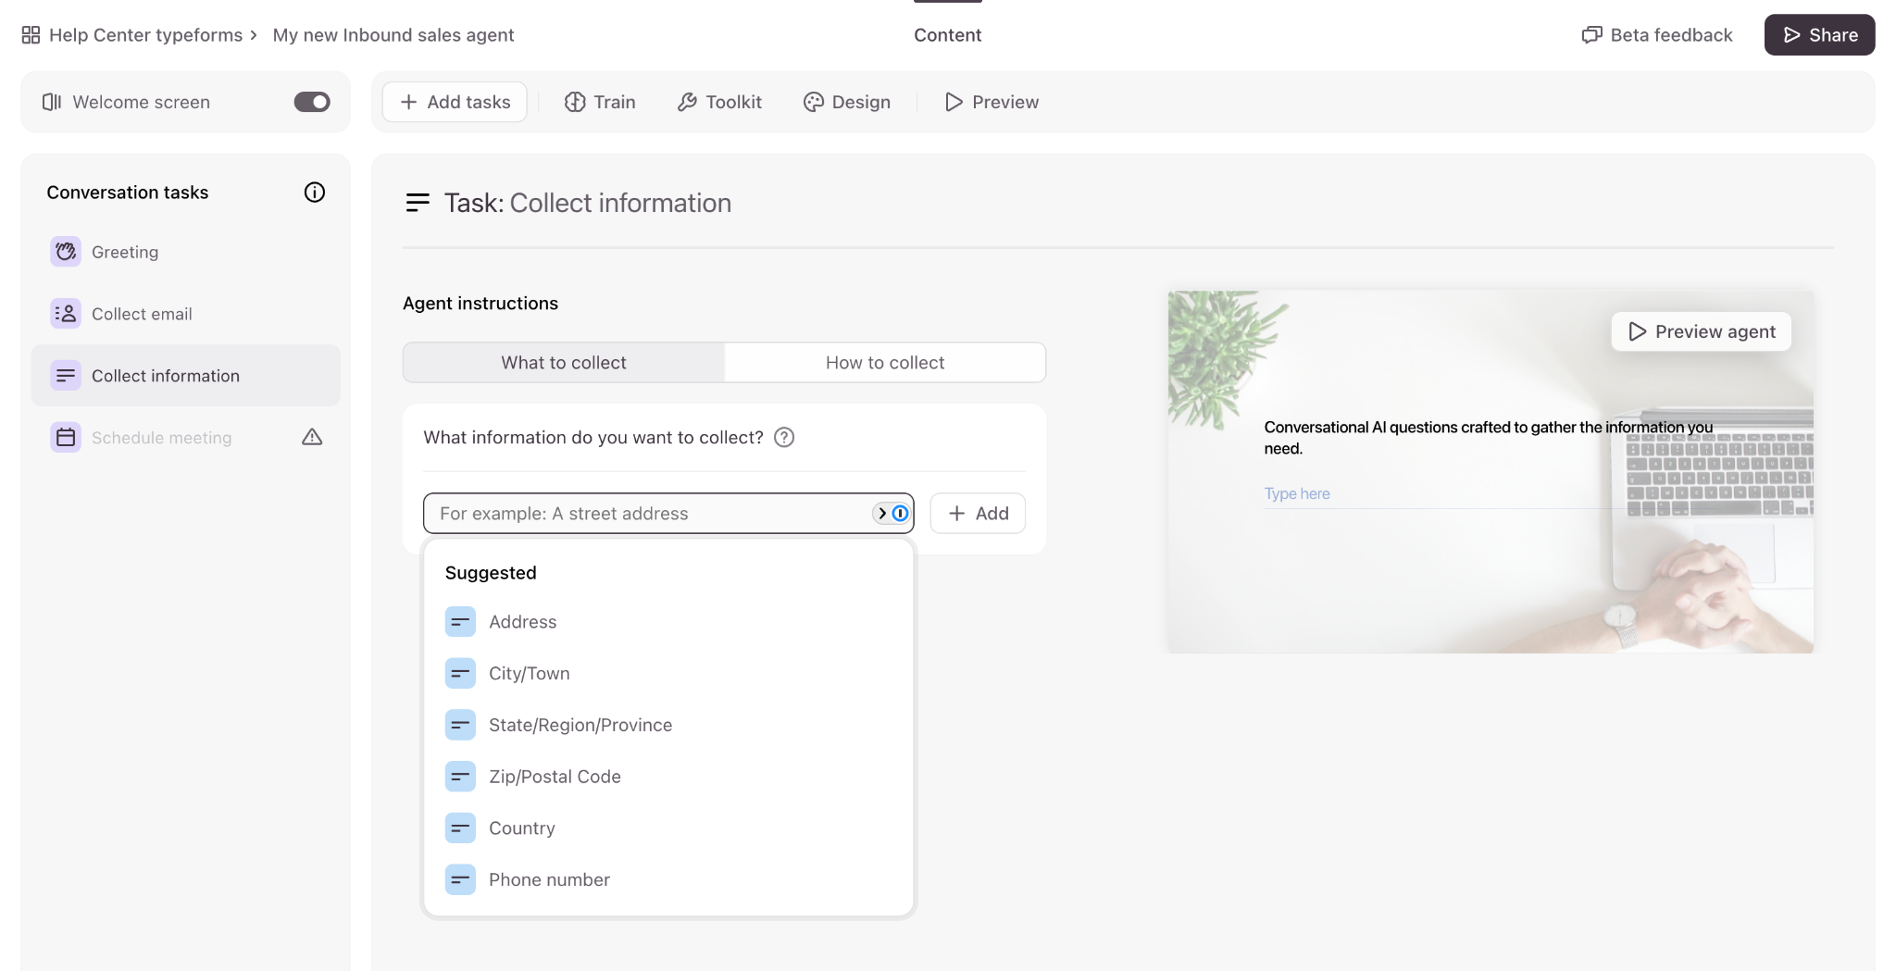Screen dimensions: 1896x971
Task: Open the Collect email task
Action: (x=142, y=314)
